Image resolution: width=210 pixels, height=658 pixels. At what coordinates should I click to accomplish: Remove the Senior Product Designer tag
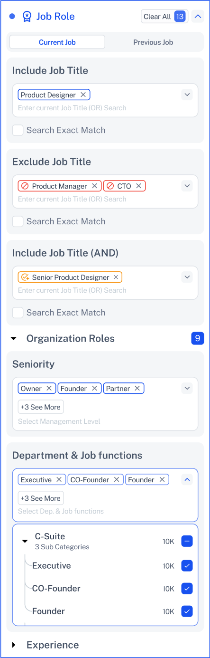[x=116, y=277]
